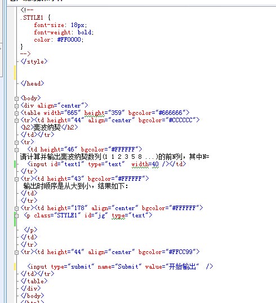Click the value="开始输出" attribute
Image resolution: width=276 pixels, height=303 pixels.
pyautogui.click(x=172, y=266)
